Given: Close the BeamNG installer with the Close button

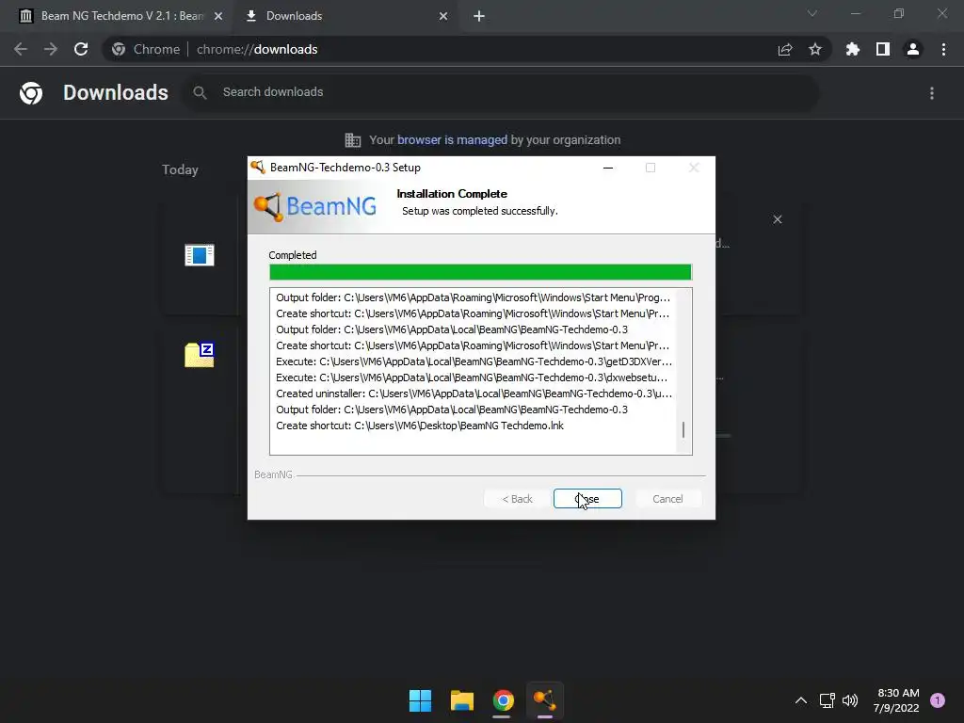Looking at the screenshot, I should (x=587, y=499).
